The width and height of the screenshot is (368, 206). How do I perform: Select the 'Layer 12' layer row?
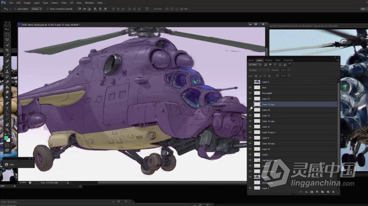click(x=293, y=115)
